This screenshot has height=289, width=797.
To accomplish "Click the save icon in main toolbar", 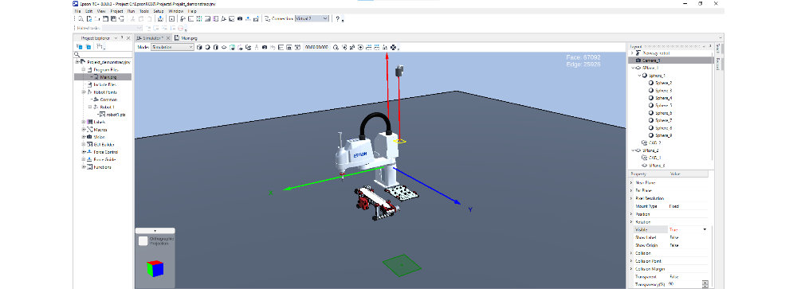I will tap(105, 19).
